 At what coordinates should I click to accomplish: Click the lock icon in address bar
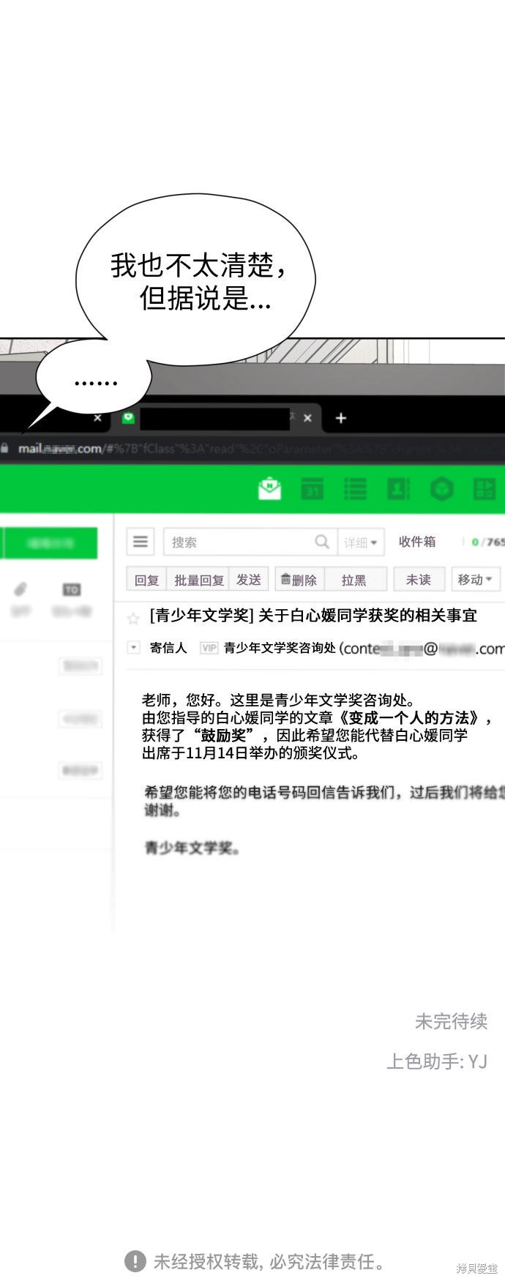pyautogui.click(x=6, y=448)
